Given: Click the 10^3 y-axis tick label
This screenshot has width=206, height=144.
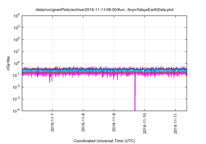Looking at the screenshot, I should (16, 28).
